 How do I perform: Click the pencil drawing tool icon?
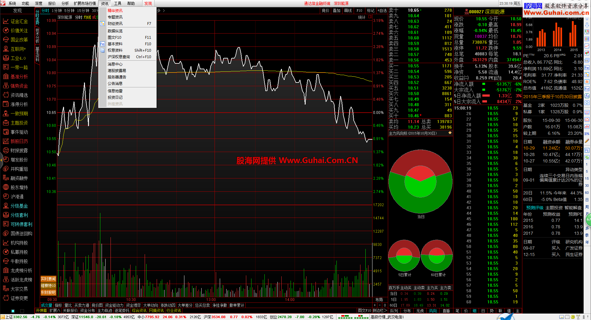click(x=587, y=141)
